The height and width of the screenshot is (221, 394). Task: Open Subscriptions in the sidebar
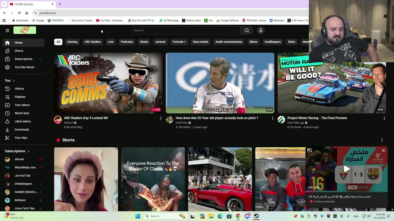point(23,59)
